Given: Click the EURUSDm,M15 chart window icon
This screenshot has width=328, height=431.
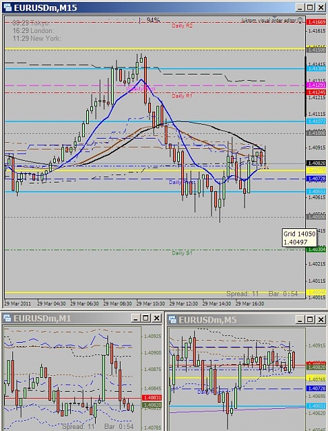Looking at the screenshot, I should (x=8, y=8).
